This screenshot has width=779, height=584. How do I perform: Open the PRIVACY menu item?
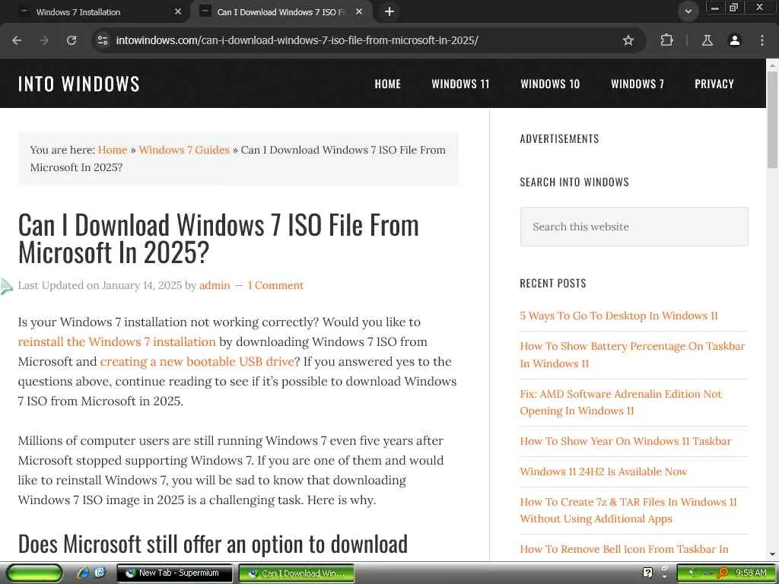714,84
